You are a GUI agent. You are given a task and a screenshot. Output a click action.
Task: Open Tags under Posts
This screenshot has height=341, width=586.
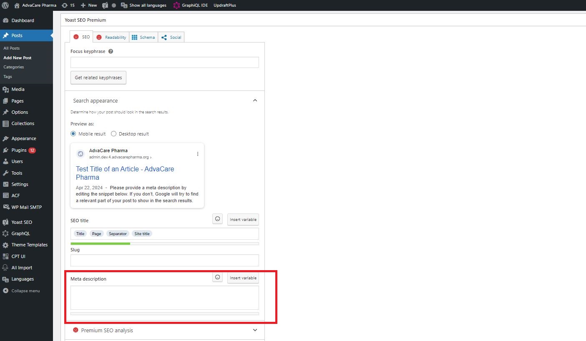[8, 77]
